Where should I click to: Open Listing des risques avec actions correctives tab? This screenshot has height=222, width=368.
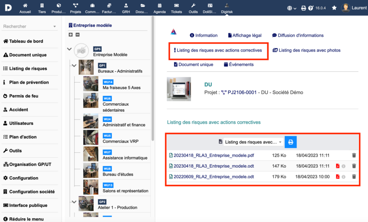[x=218, y=50]
